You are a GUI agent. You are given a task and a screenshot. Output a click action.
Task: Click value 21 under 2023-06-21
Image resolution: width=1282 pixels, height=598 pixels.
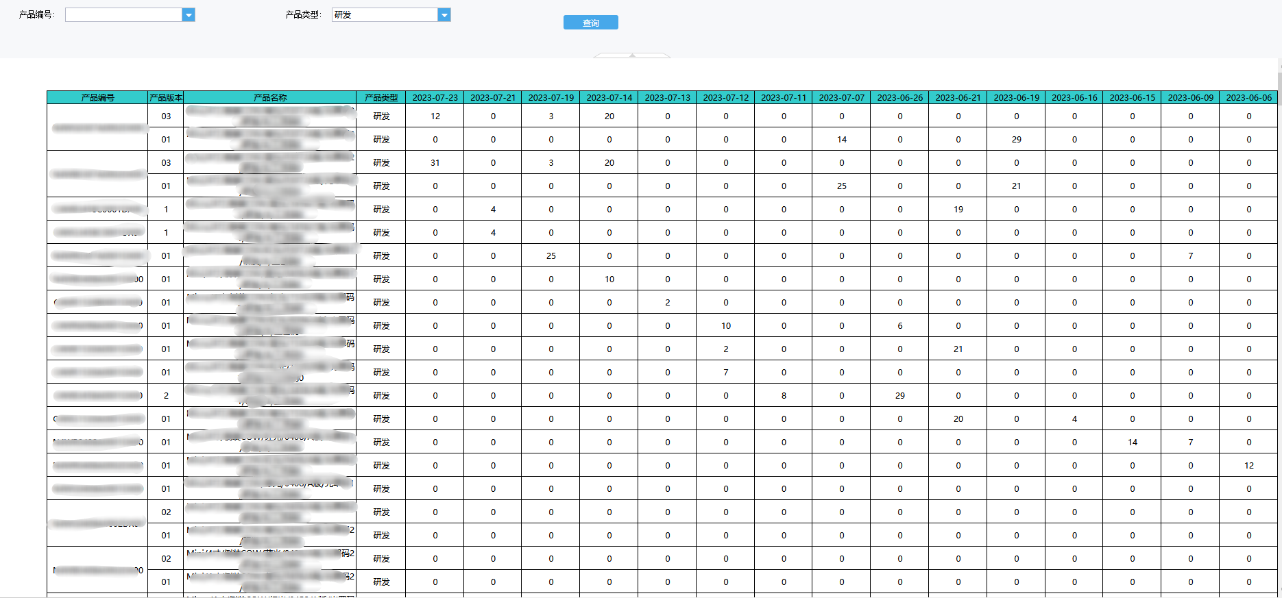[x=958, y=349]
